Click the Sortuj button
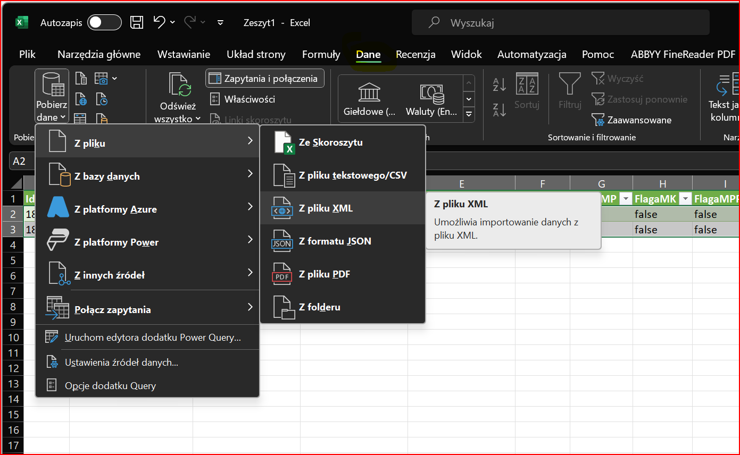The width and height of the screenshot is (740, 455). click(x=527, y=91)
